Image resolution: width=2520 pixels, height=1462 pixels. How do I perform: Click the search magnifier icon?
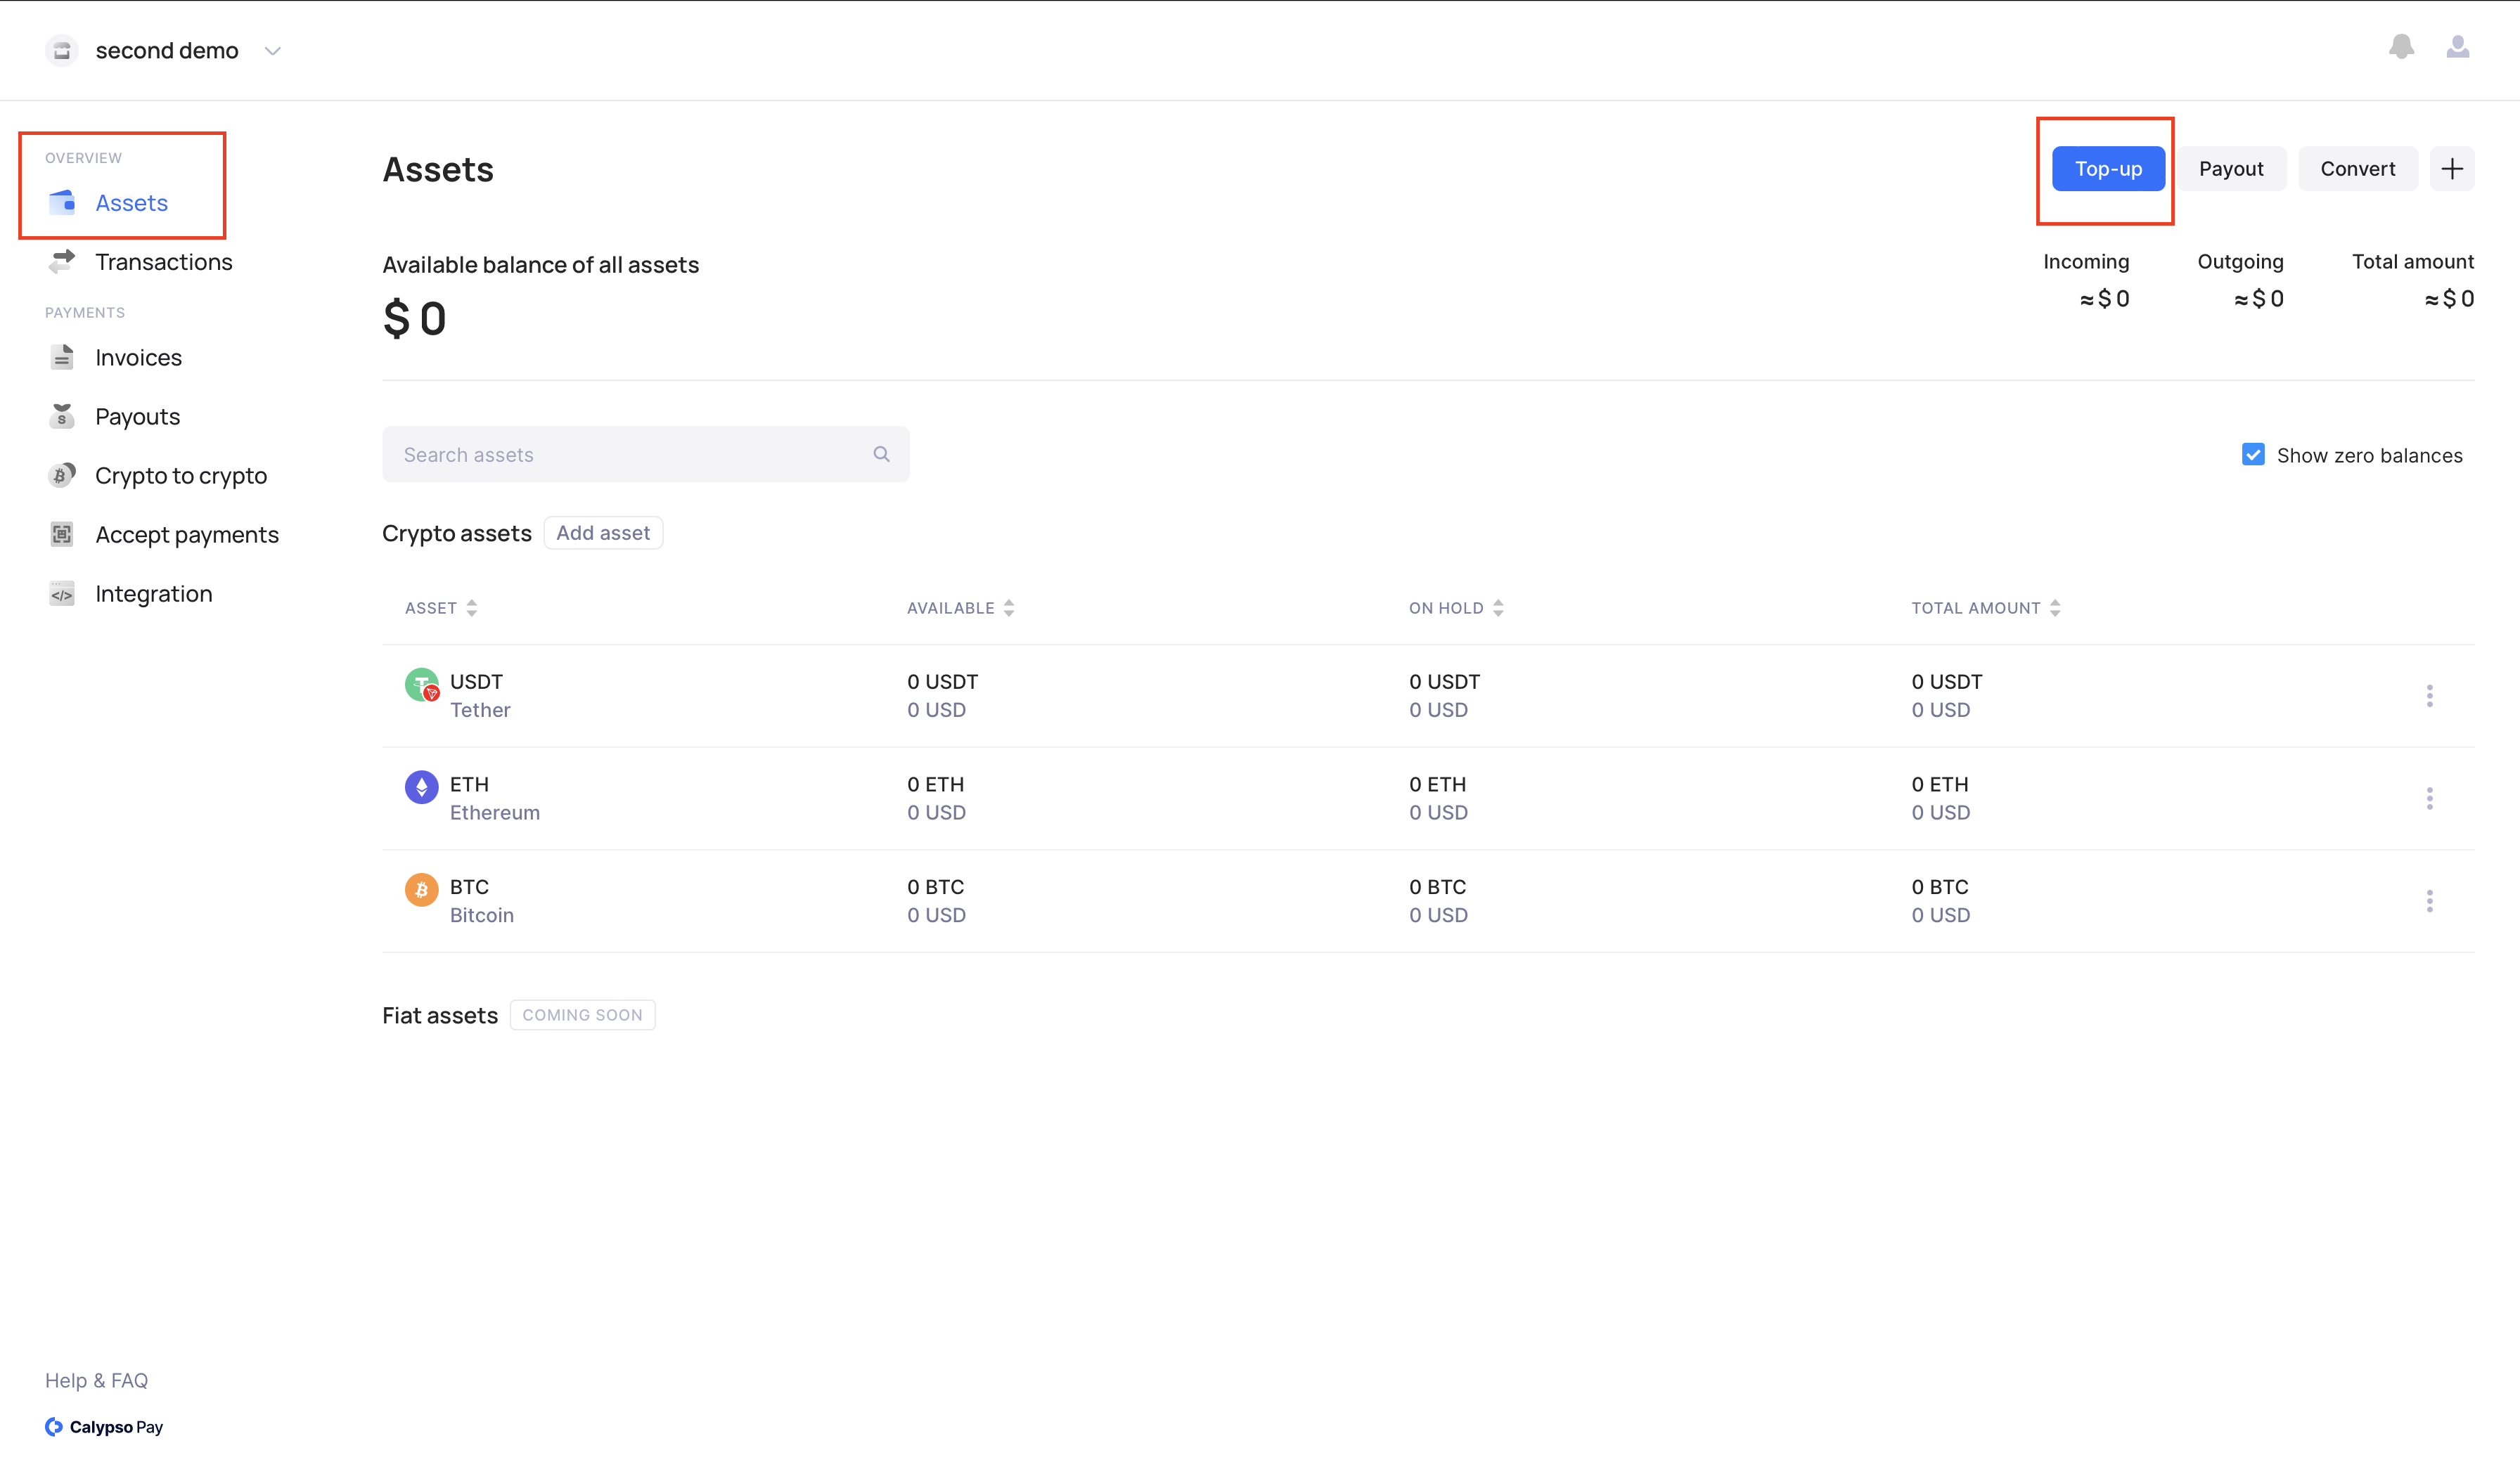click(x=881, y=454)
